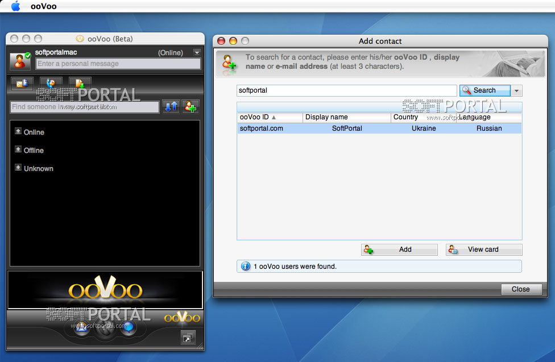Click the add contact button in ooVoo main window
Image resolution: width=555 pixels, height=362 pixels.
tap(190, 106)
